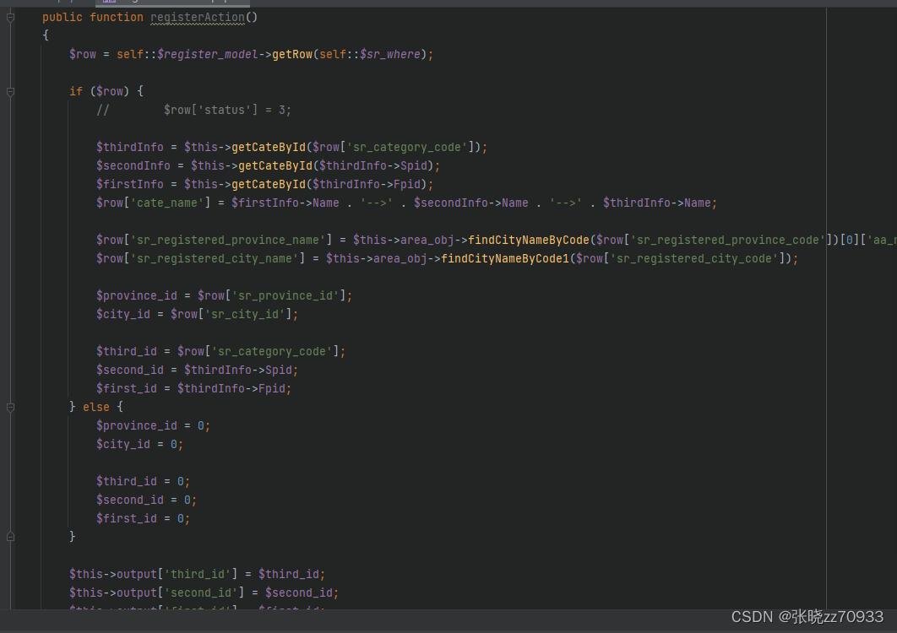This screenshot has width=897, height=633.
Task: Place cursor on registerAction function name
Action: point(198,18)
